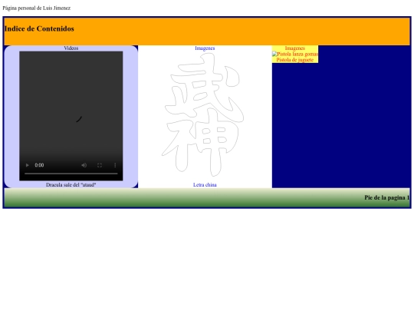Click the Dracula sale del "ataud" caption
414x311 pixels.
(x=71, y=185)
